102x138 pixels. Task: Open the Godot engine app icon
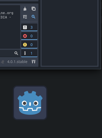[x=30, y=103]
